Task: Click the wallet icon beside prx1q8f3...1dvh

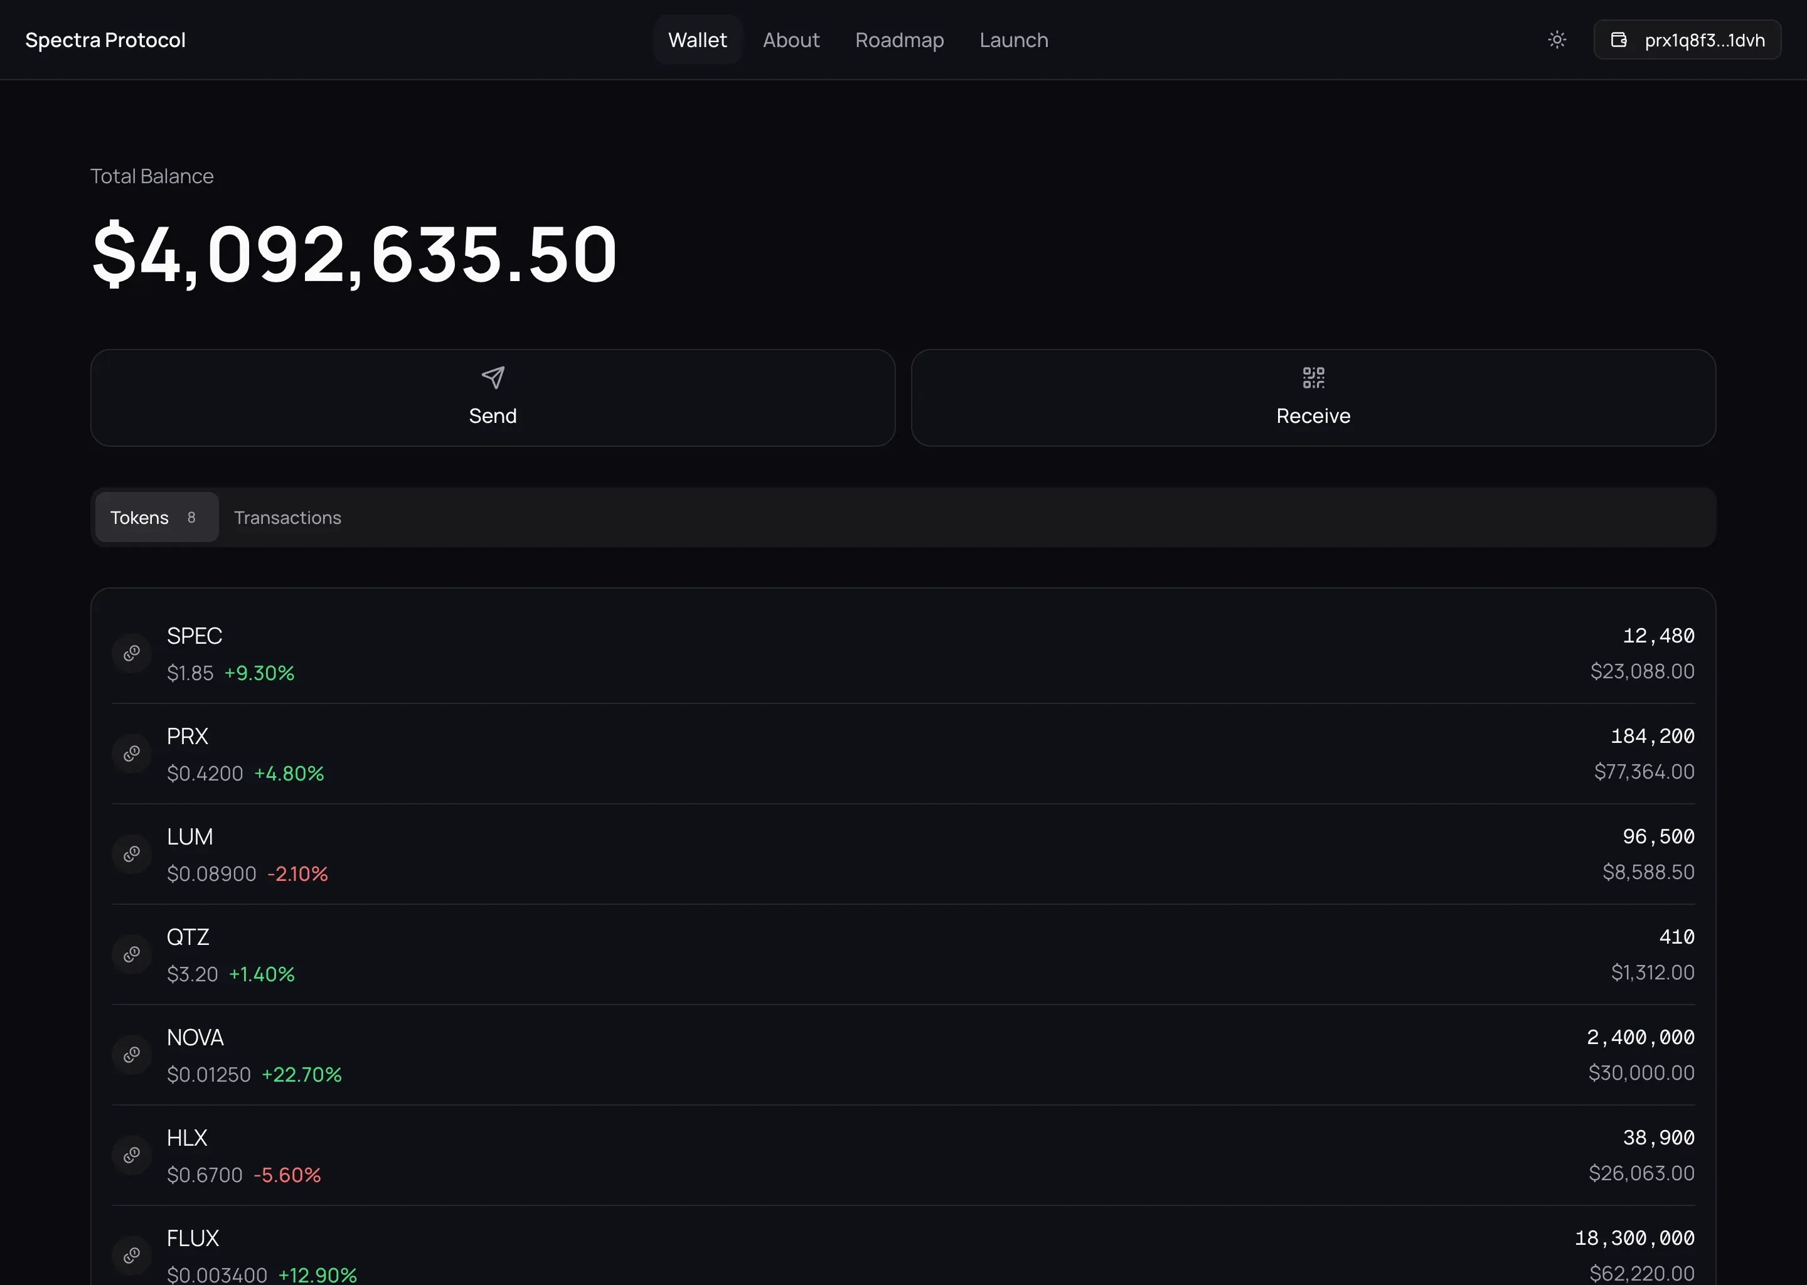Action: coord(1619,40)
